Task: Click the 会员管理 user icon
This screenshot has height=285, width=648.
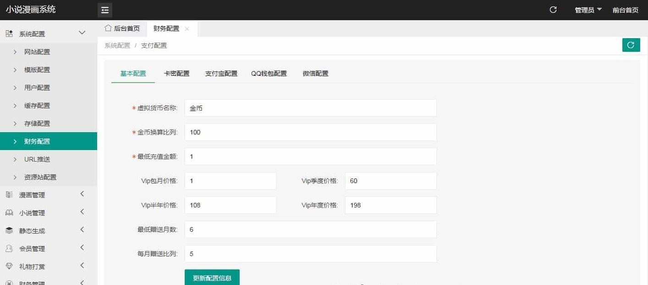Action: point(9,249)
